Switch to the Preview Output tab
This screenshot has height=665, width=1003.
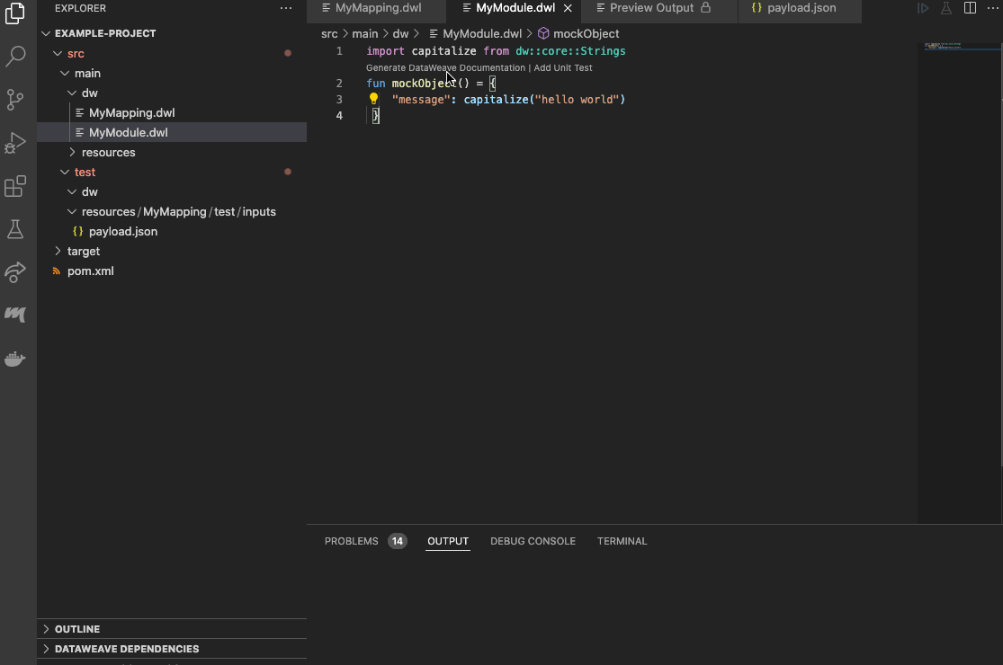point(658,8)
